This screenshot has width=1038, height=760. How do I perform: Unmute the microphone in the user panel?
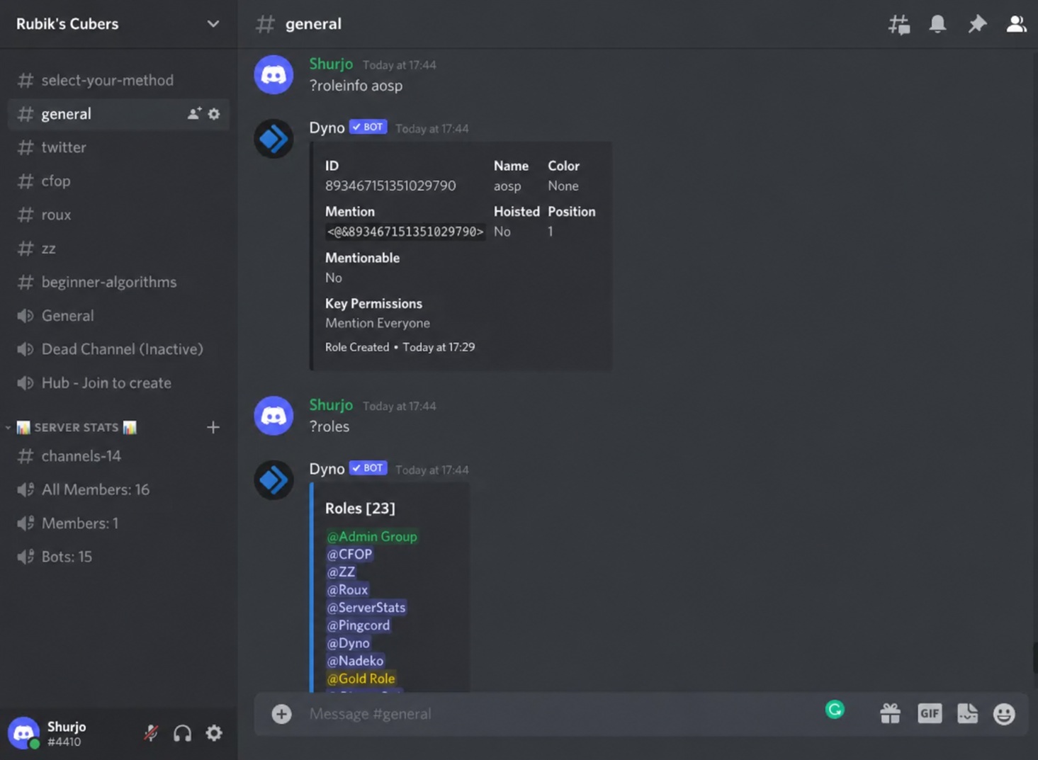[x=151, y=733]
